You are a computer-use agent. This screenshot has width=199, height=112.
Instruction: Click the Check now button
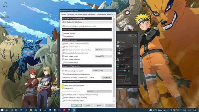(106, 77)
